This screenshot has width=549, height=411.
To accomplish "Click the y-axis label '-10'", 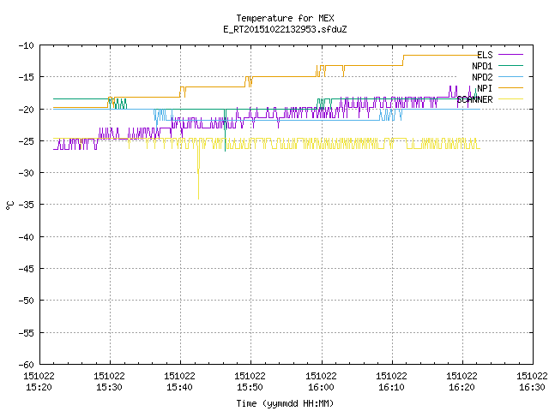I will coord(27,45).
